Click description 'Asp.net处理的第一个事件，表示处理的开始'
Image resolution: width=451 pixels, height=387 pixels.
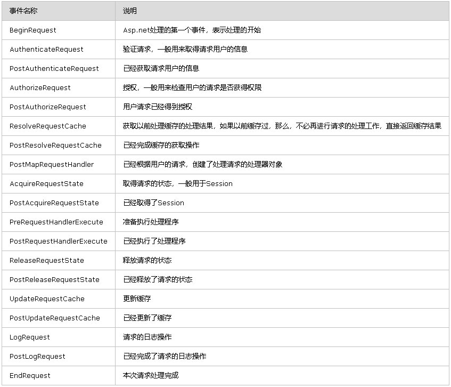pos(192,30)
